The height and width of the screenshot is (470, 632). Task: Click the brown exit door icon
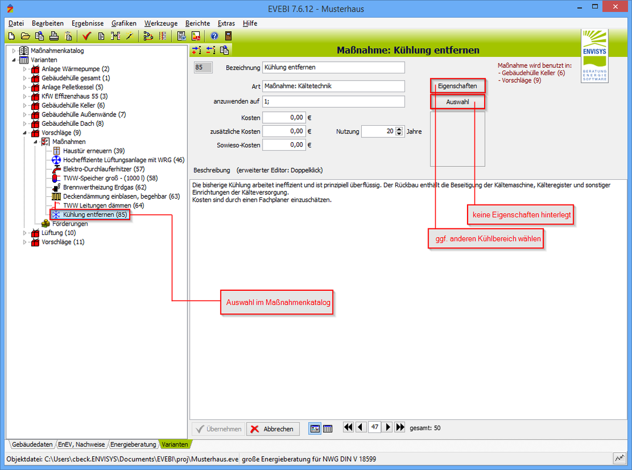[228, 36]
